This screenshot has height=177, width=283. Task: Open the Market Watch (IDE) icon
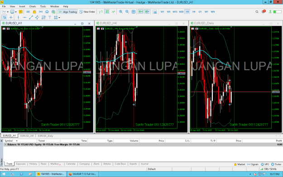[x=28, y=12]
